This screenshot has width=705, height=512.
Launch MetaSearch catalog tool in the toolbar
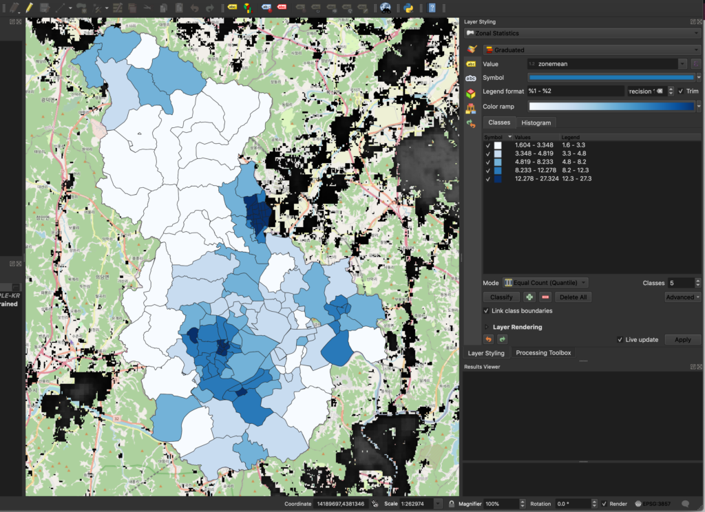click(x=385, y=7)
